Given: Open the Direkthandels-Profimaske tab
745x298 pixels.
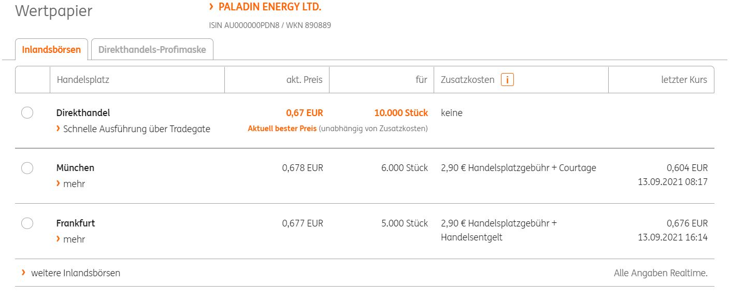Looking at the screenshot, I should coord(152,50).
